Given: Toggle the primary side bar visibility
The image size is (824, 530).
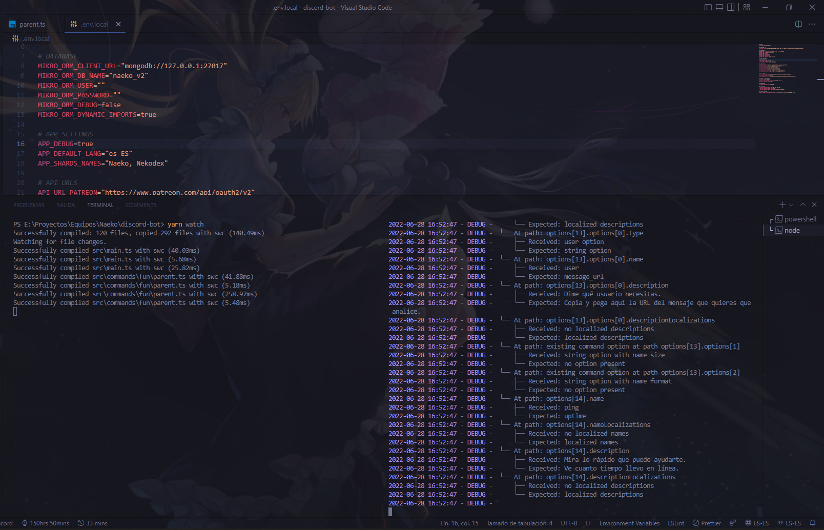Looking at the screenshot, I should pos(708,7).
